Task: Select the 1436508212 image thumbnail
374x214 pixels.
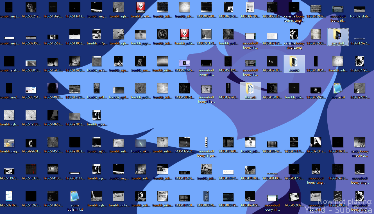Action: [31, 7]
